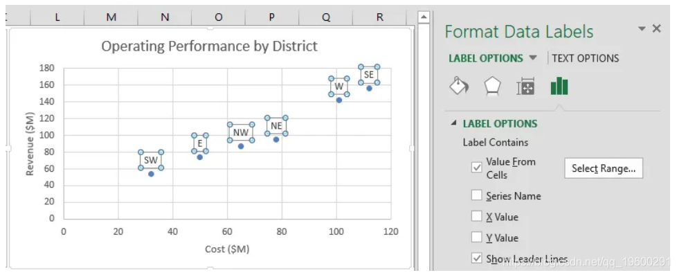Select column M header

click(x=111, y=17)
